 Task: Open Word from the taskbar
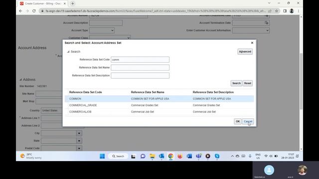(x=189, y=156)
